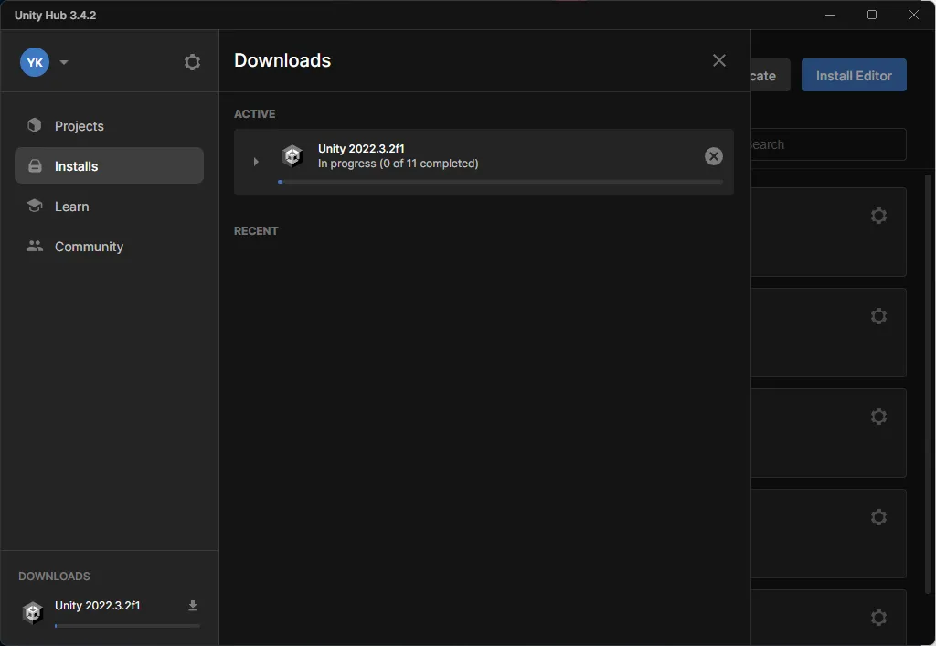936x646 pixels.
Task: Click the sidebar download progress bar
Action: click(x=127, y=626)
